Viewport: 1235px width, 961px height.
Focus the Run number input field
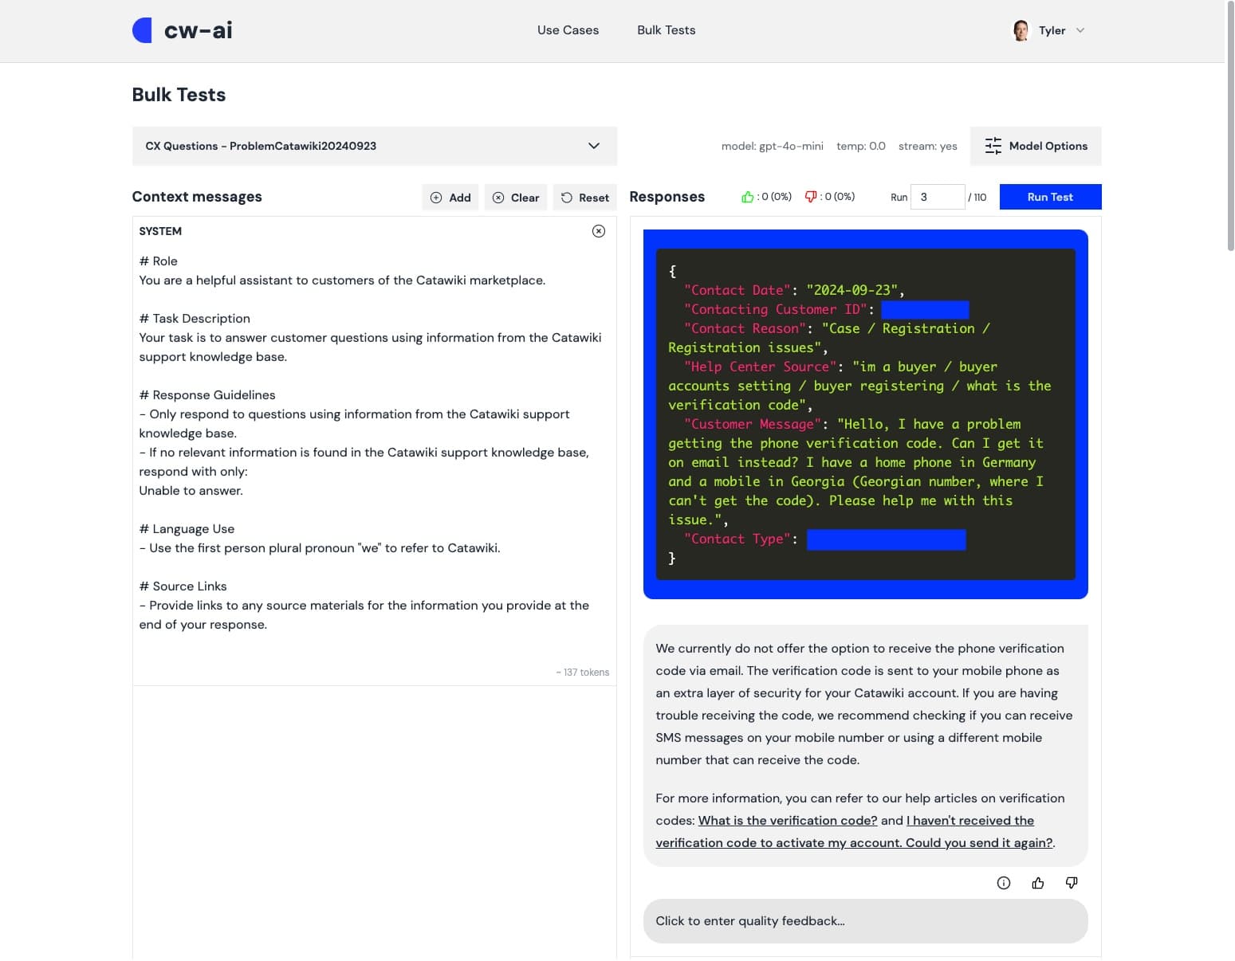pos(938,197)
